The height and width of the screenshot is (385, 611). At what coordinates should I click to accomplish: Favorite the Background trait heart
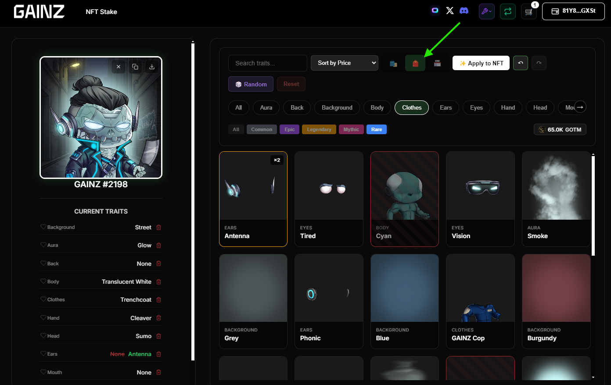coord(43,227)
